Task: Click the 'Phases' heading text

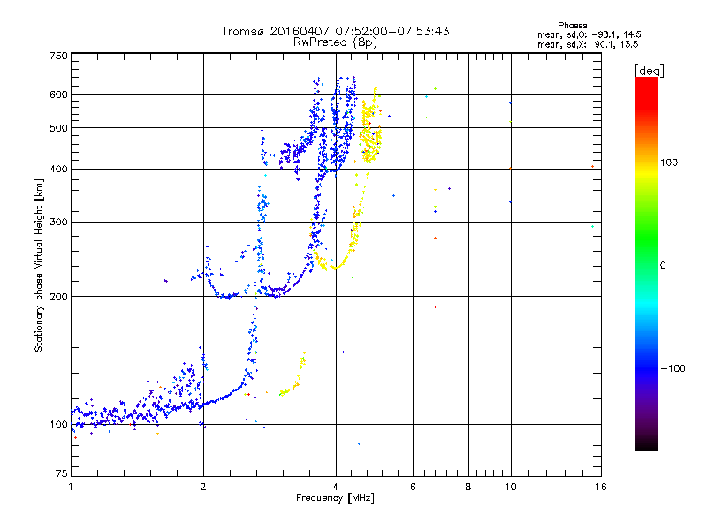Action: (x=572, y=26)
